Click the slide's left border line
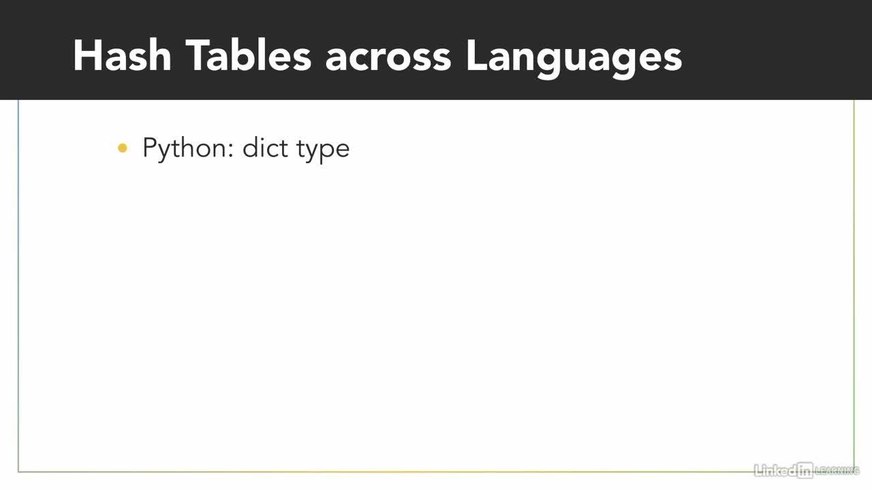This screenshot has width=872, height=490. [x=18, y=286]
